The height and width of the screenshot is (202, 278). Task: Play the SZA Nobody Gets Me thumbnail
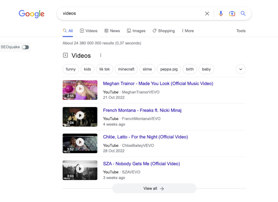click(x=80, y=170)
